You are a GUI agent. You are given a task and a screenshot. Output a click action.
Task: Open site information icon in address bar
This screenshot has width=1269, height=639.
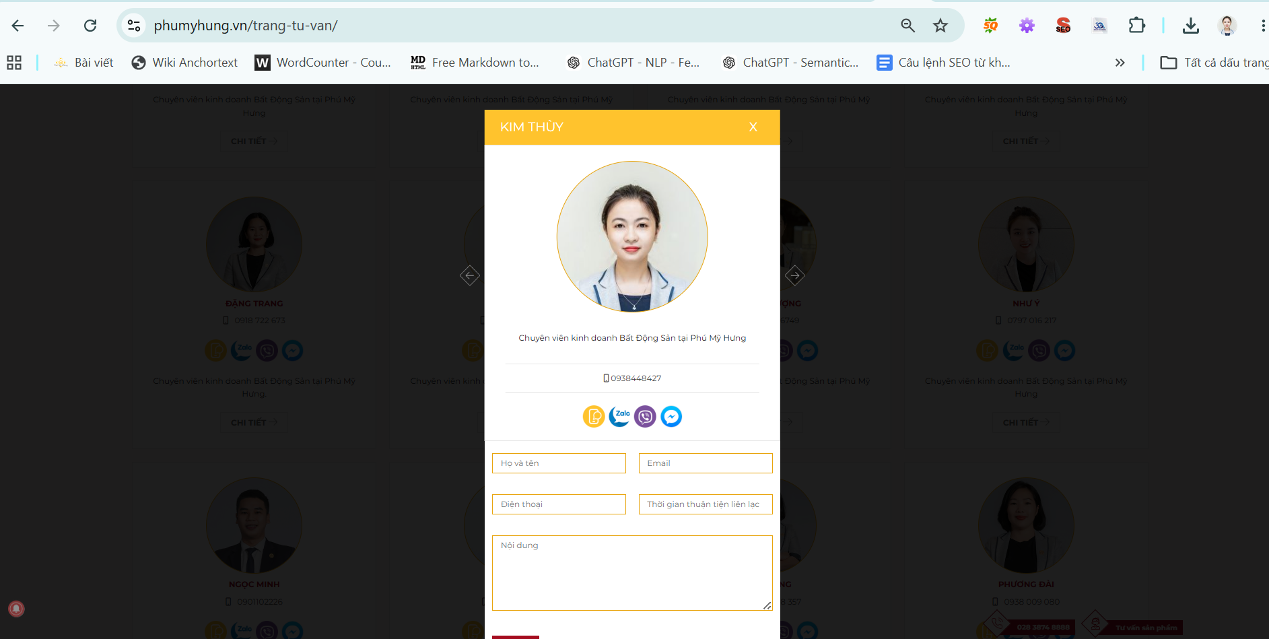pos(134,26)
